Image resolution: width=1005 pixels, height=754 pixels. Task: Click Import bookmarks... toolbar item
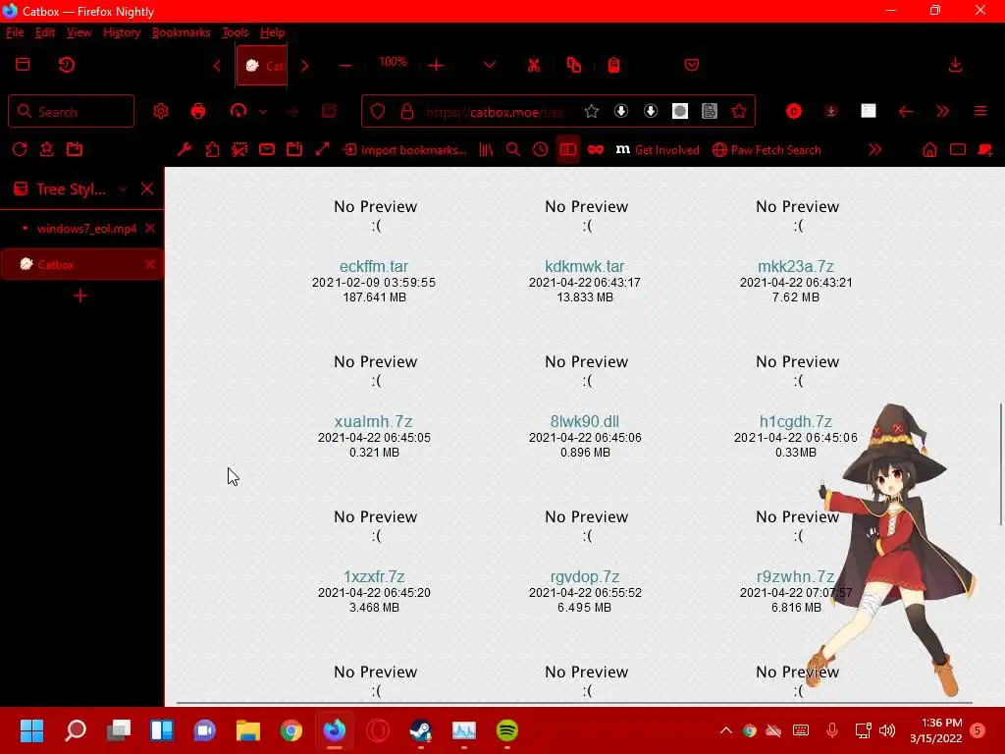[x=404, y=150]
